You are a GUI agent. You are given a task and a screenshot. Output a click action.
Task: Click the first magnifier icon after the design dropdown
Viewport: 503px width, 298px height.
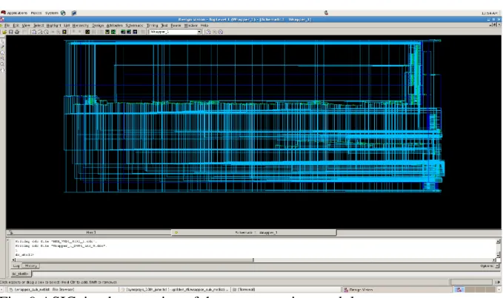(x=208, y=32)
